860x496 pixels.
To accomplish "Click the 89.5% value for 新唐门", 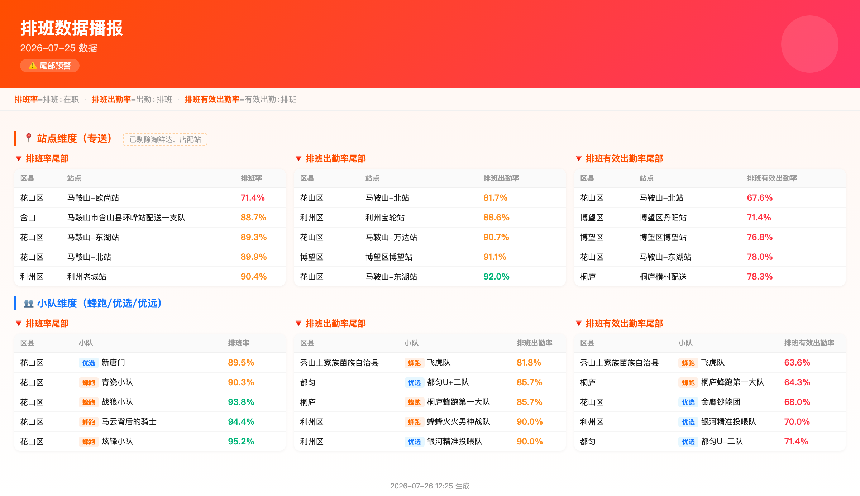I will click(x=241, y=363).
